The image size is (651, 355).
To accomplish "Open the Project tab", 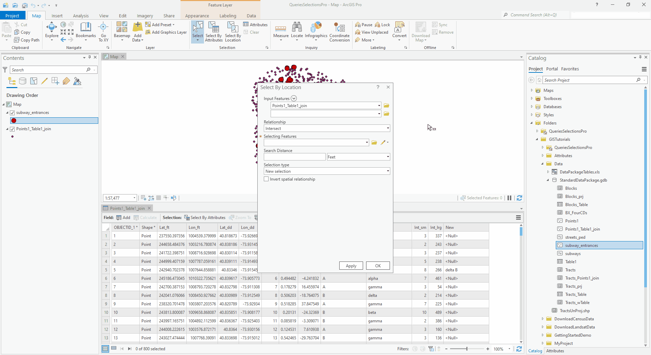I will pos(12,16).
